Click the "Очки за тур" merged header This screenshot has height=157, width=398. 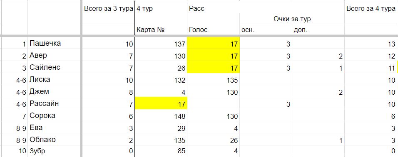point(292,19)
